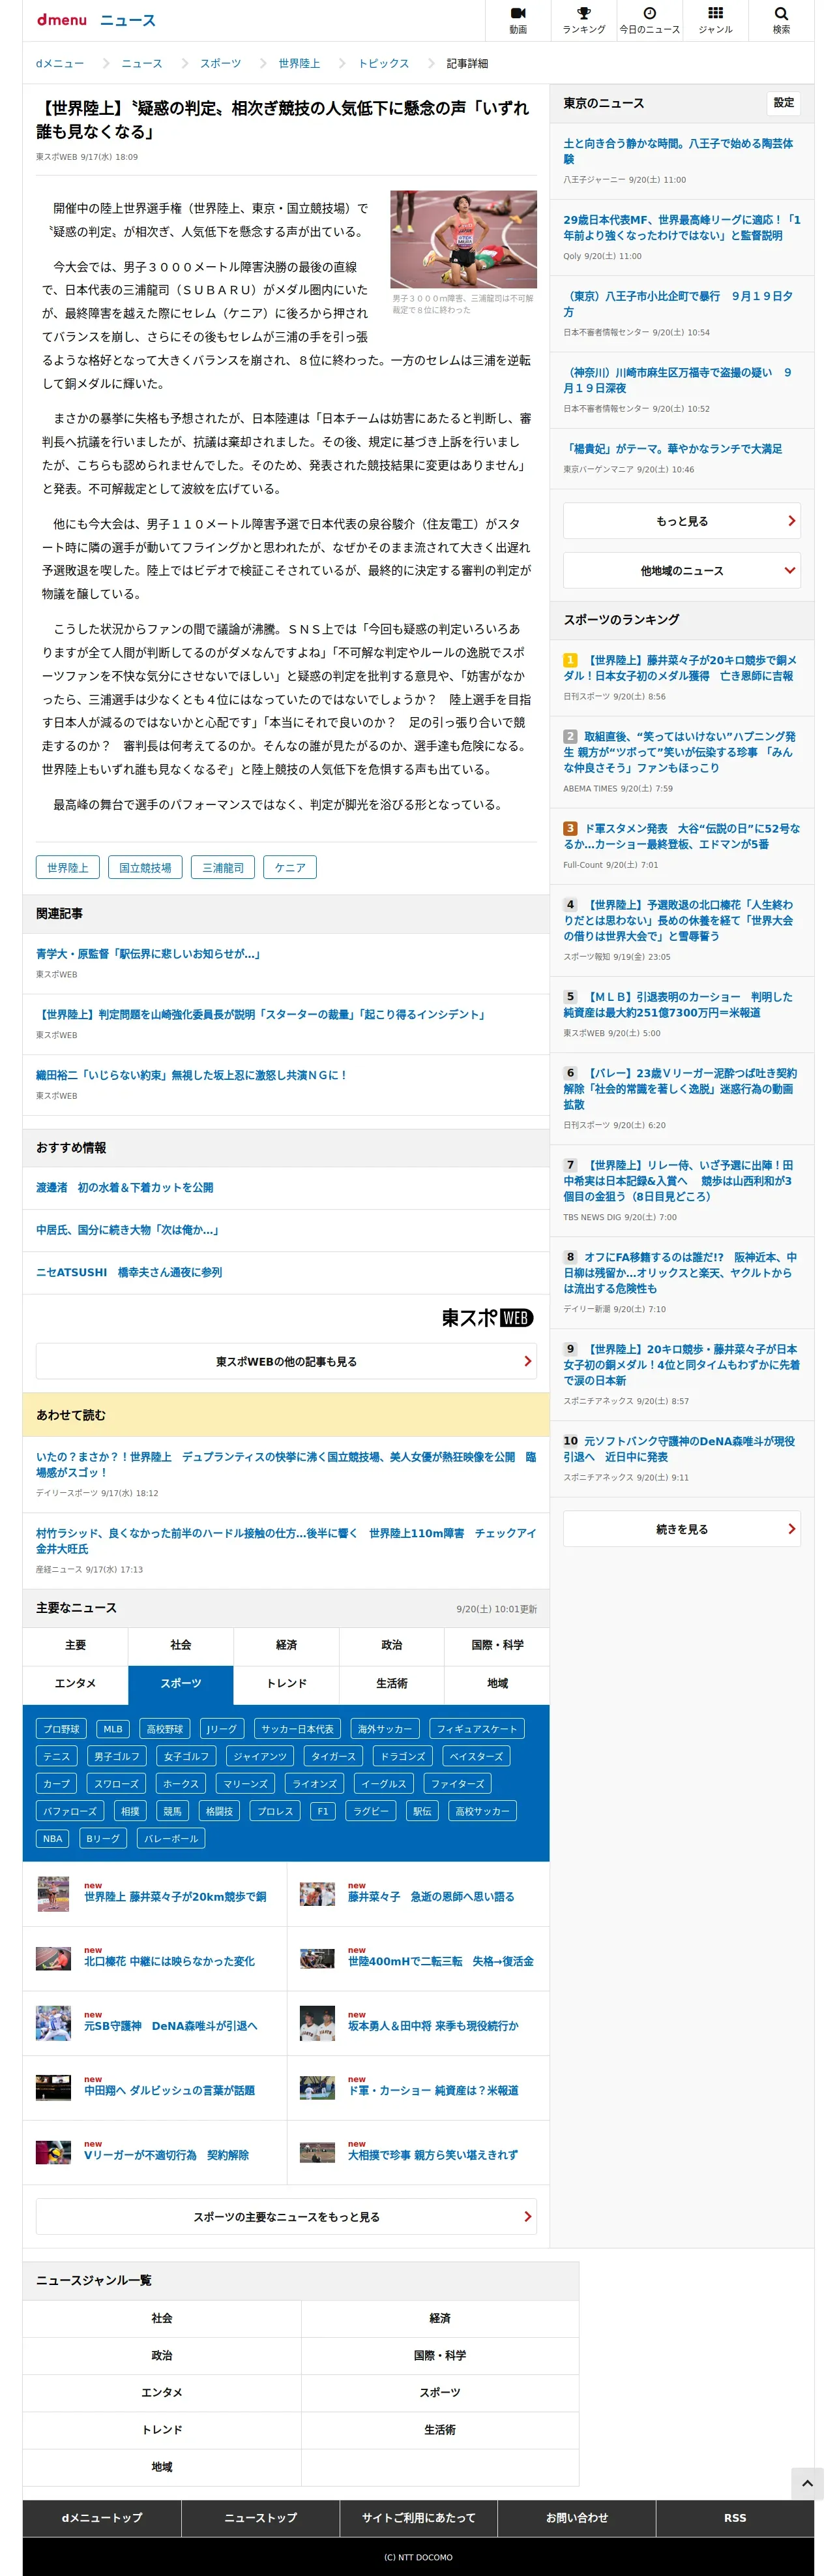Click the ニュース breadcrumb link

142,63
